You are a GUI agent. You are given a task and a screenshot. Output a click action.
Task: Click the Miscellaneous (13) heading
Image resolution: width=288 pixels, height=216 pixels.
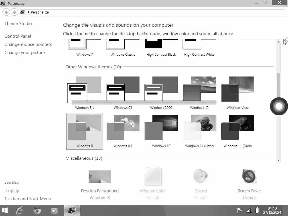coord(84,158)
